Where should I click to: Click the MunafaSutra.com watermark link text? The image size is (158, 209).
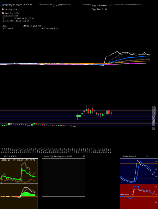135,4
